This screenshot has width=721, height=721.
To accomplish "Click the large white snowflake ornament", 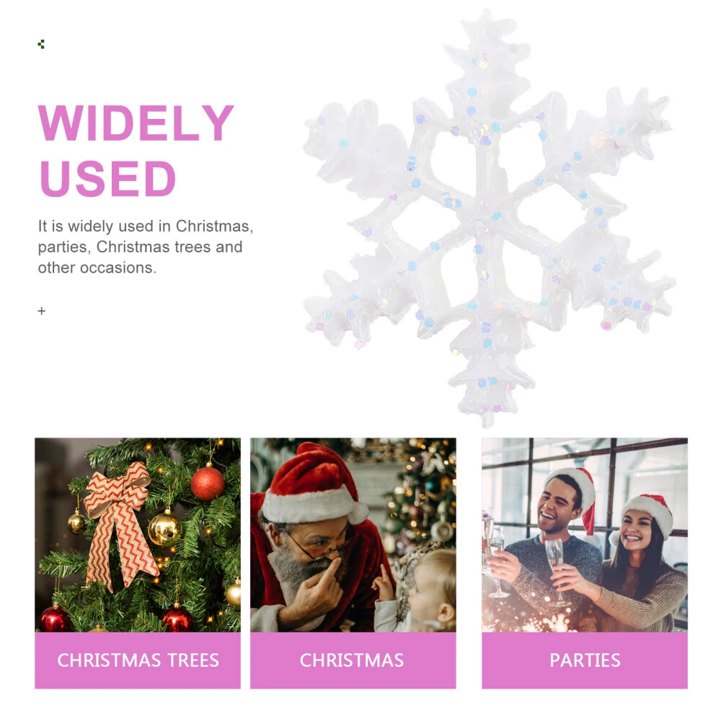I will [489, 218].
